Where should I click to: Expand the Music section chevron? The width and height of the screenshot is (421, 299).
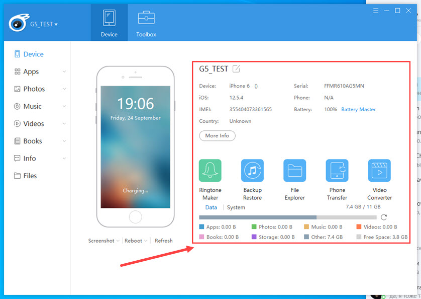tap(64, 106)
